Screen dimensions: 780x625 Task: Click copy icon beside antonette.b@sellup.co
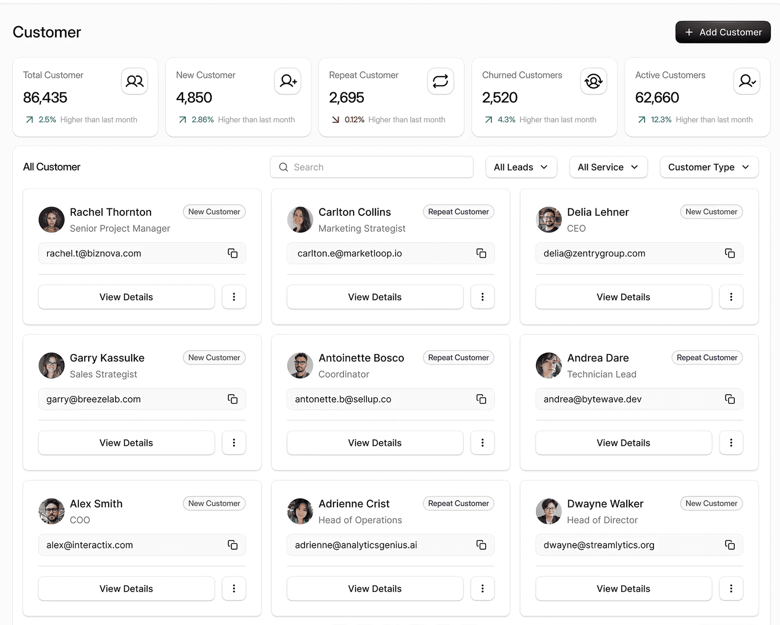coord(481,399)
